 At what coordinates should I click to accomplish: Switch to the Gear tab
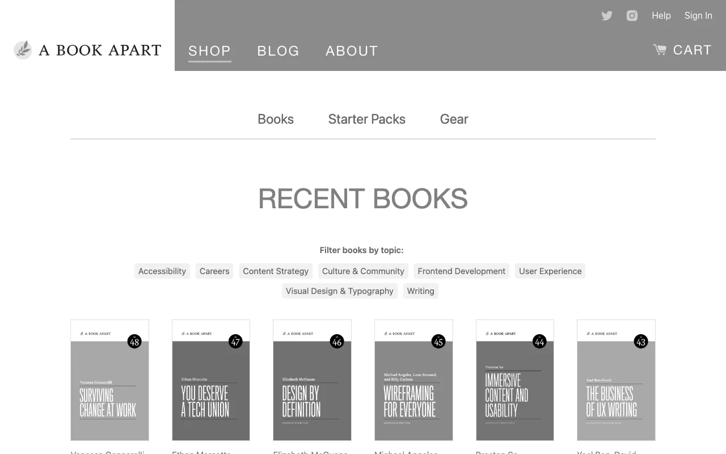point(454,119)
